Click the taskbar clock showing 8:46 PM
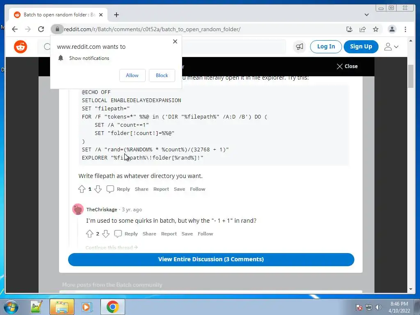420x315 pixels. (399, 307)
